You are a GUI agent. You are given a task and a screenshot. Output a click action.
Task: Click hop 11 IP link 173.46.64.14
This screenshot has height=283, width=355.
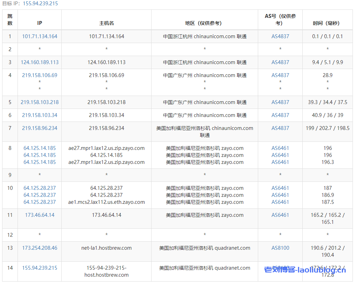40,215
